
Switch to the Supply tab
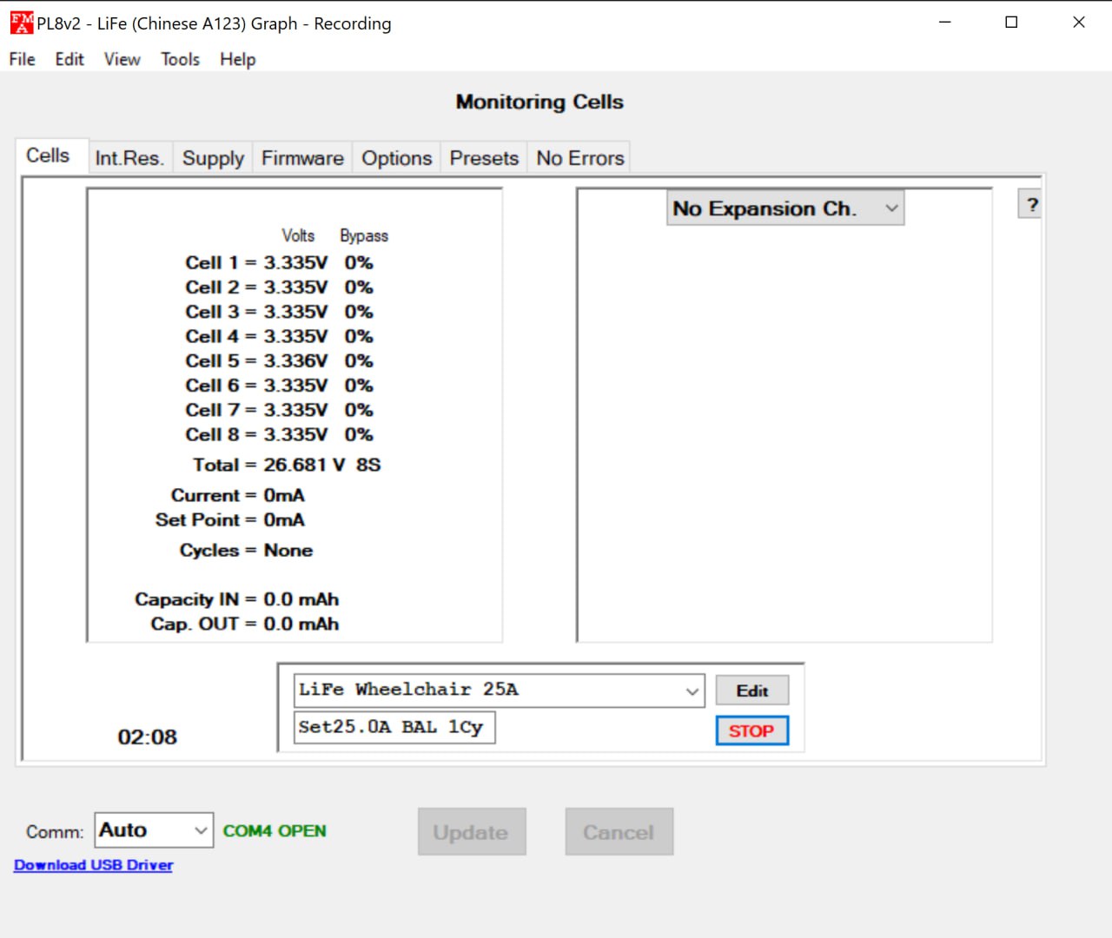coord(213,158)
